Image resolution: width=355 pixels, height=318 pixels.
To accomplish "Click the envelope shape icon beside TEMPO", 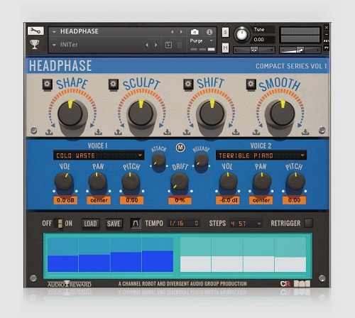I will click(136, 223).
